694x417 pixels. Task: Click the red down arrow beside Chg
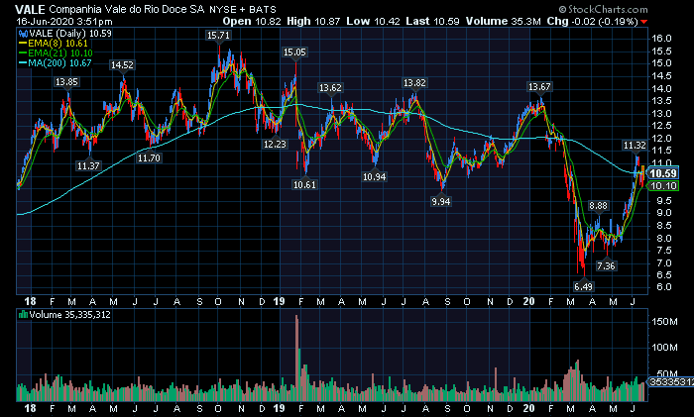click(644, 22)
